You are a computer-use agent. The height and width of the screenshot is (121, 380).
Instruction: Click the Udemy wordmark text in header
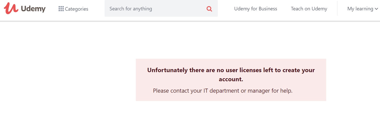[33, 9]
